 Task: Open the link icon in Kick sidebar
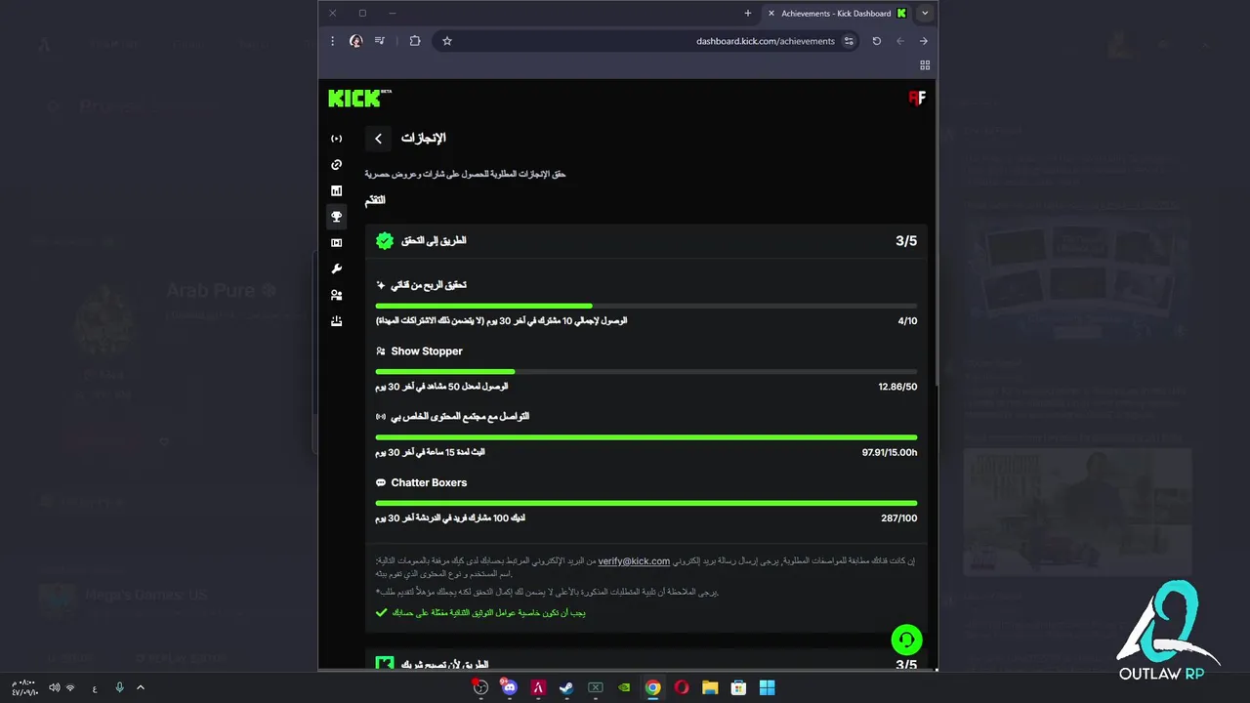pyautogui.click(x=336, y=165)
